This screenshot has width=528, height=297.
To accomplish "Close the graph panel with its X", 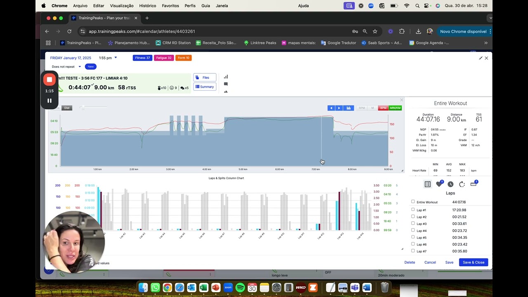I will click(401, 100).
